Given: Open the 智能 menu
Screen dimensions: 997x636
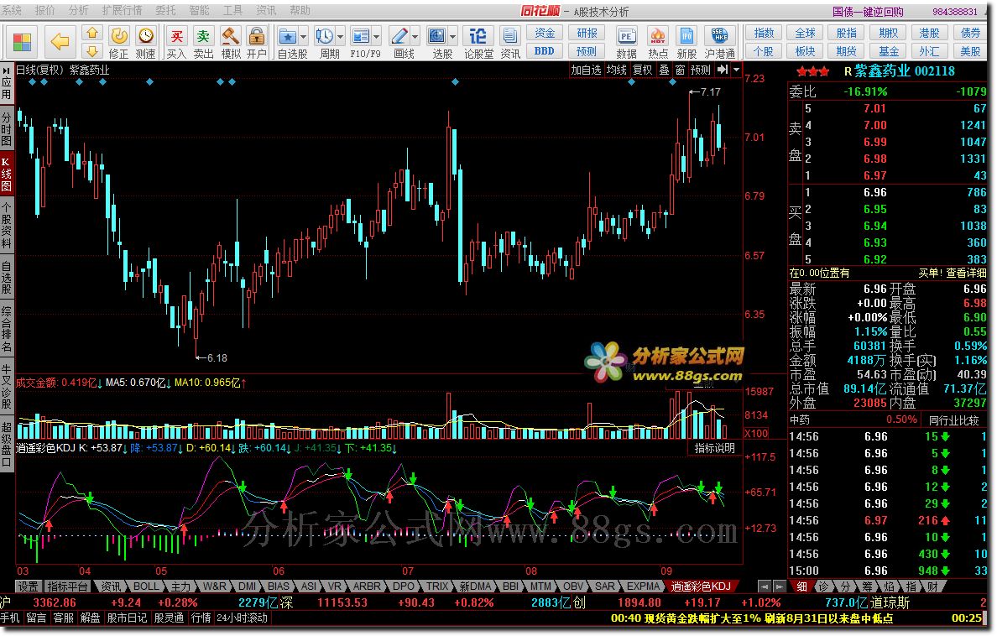Looking at the screenshot, I should tap(199, 11).
